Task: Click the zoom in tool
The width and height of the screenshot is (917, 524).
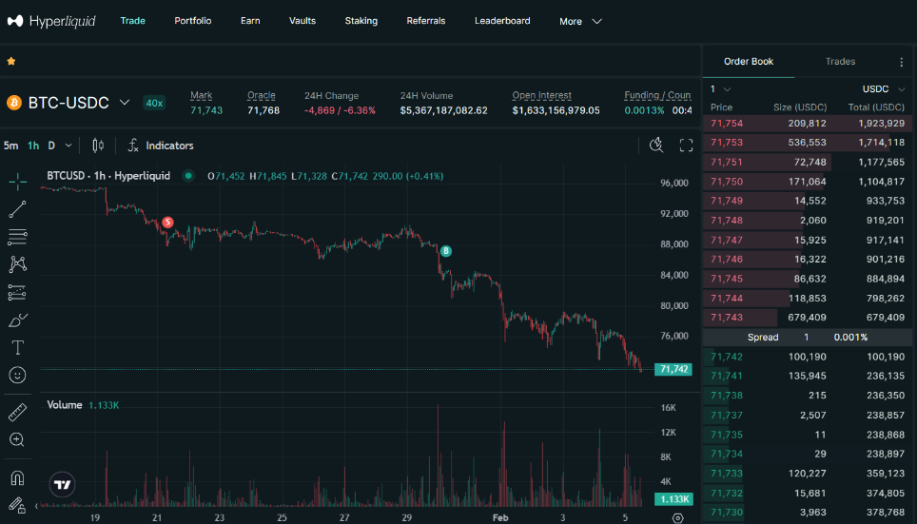Action: point(17,439)
